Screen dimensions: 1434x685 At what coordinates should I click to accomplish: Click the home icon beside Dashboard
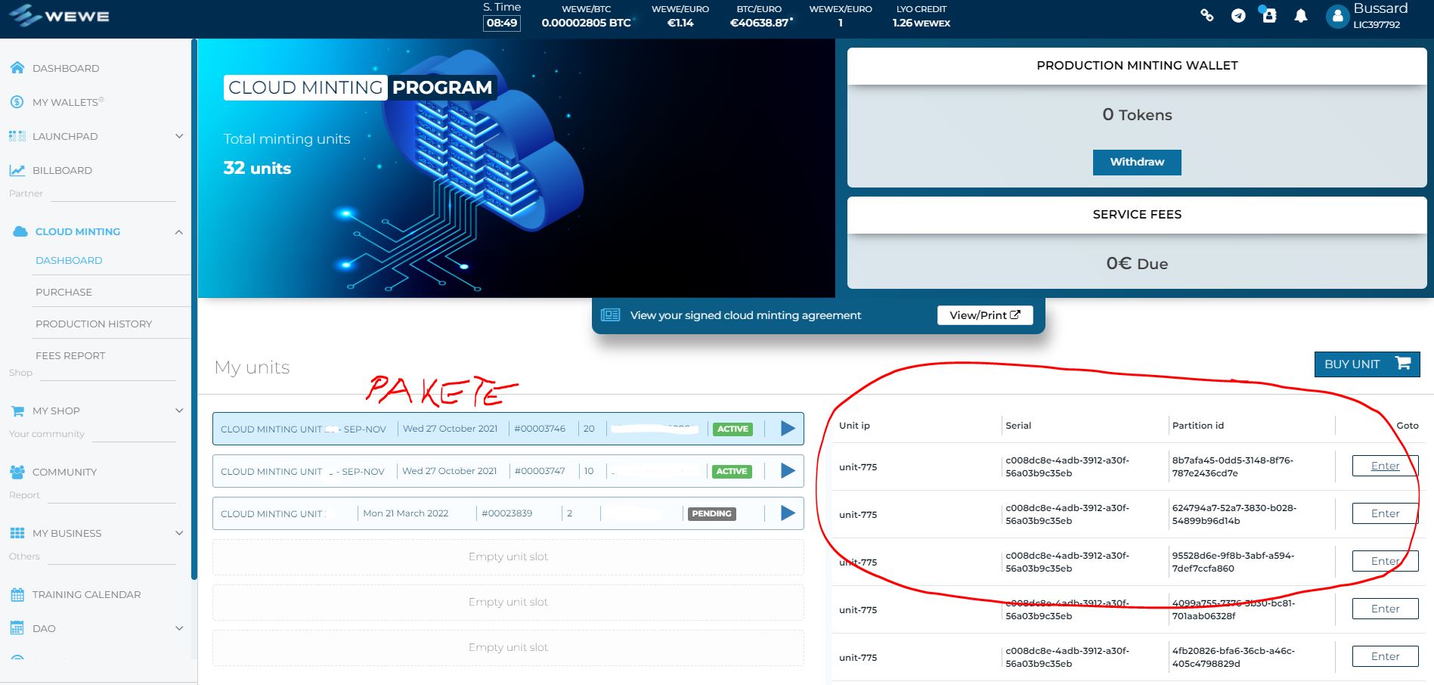click(17, 68)
